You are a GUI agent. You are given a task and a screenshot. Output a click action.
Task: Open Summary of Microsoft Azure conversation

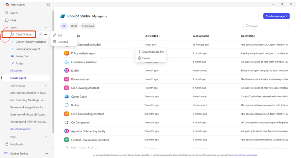(x=28, y=114)
